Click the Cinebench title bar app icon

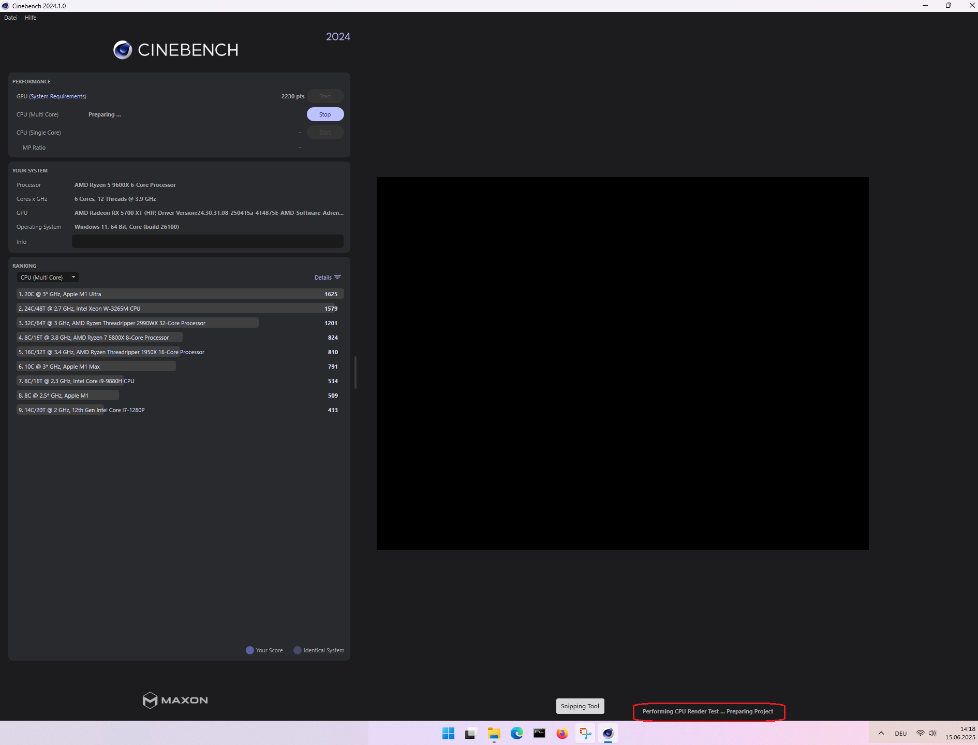(6, 6)
